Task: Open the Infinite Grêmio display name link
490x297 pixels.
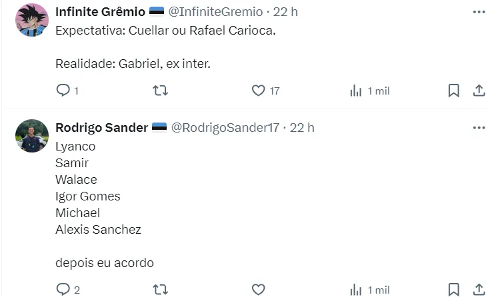Action: (100, 12)
